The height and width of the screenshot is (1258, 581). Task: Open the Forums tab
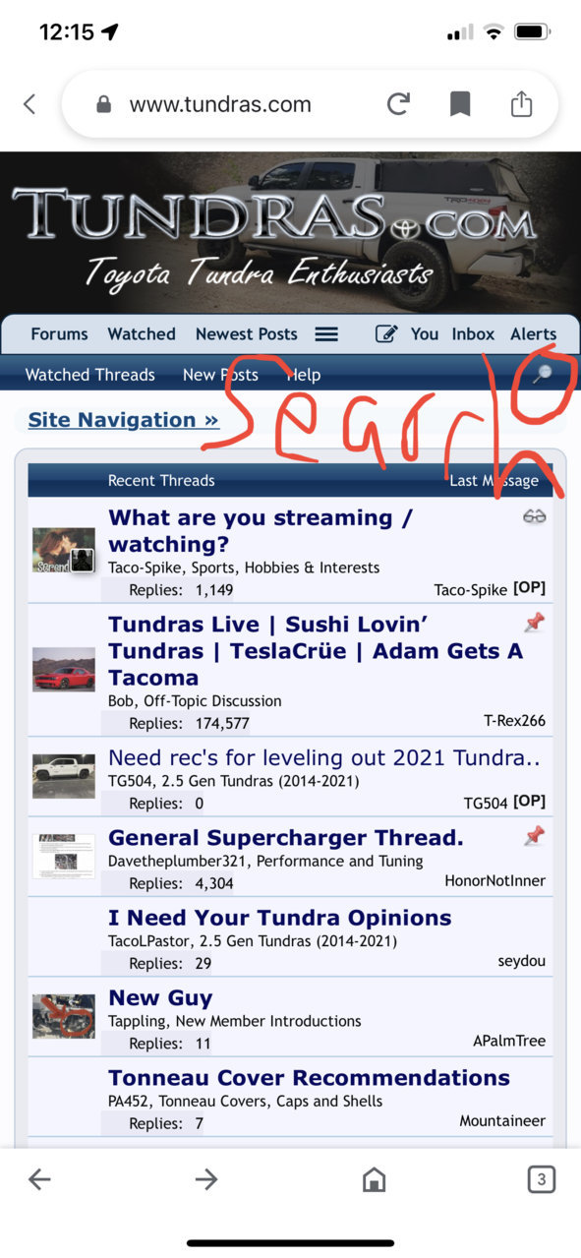coord(59,334)
